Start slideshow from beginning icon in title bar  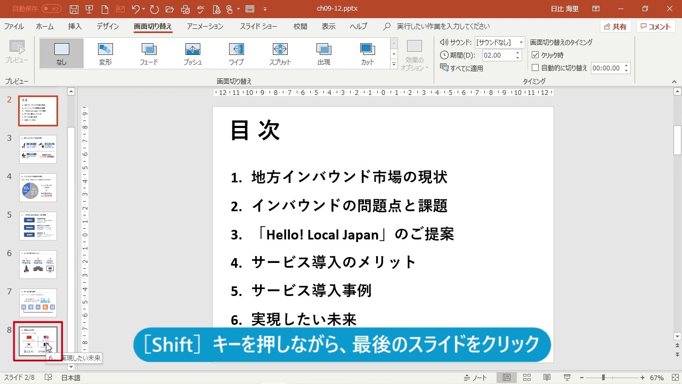click(90, 9)
